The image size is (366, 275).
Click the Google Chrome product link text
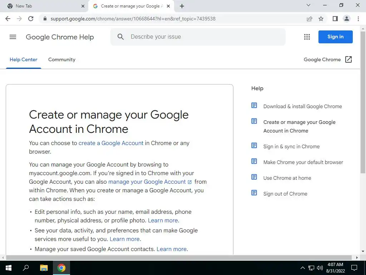(x=322, y=60)
